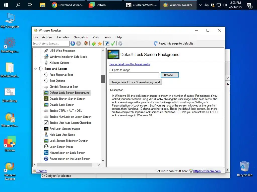Viewport: 257px width, 192px height.
Task: Select Enable User Auto Logon Checkbox item
Action: tap(71, 123)
